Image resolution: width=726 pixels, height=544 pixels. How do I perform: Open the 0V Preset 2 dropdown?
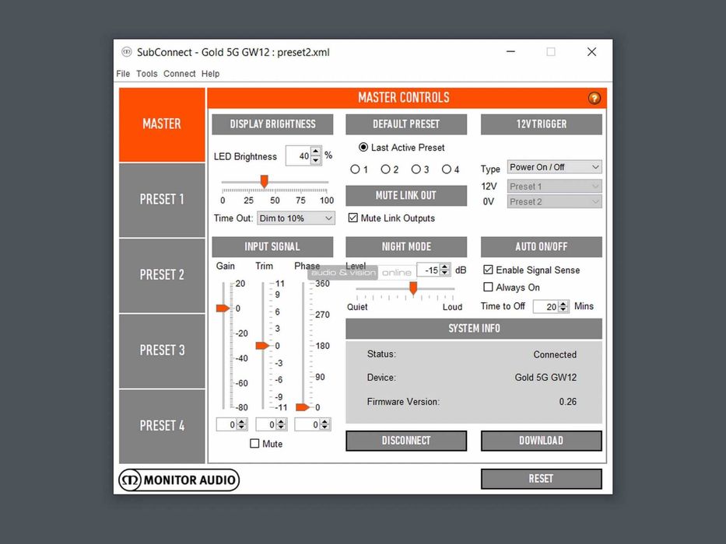pyautogui.click(x=554, y=202)
